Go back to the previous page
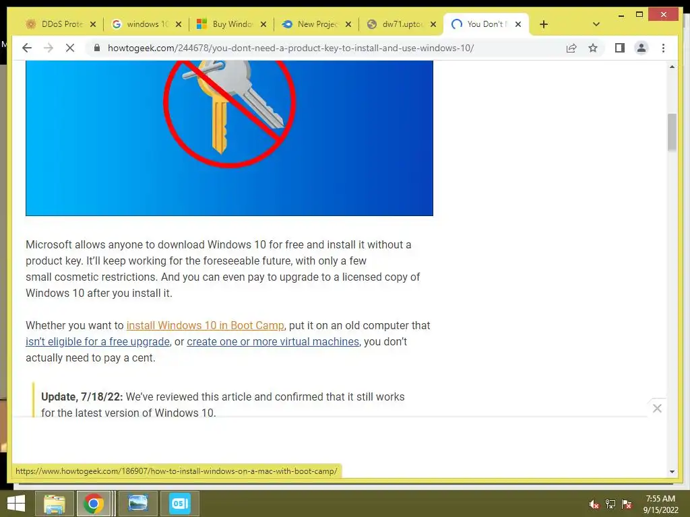The image size is (690, 517). point(27,48)
